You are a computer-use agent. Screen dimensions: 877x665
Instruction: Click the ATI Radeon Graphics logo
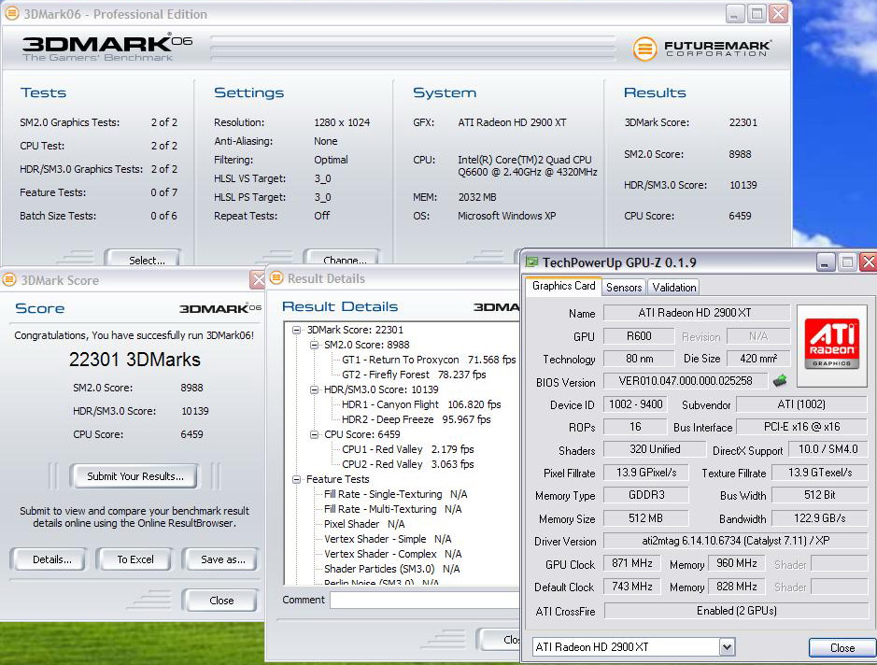coord(831,345)
